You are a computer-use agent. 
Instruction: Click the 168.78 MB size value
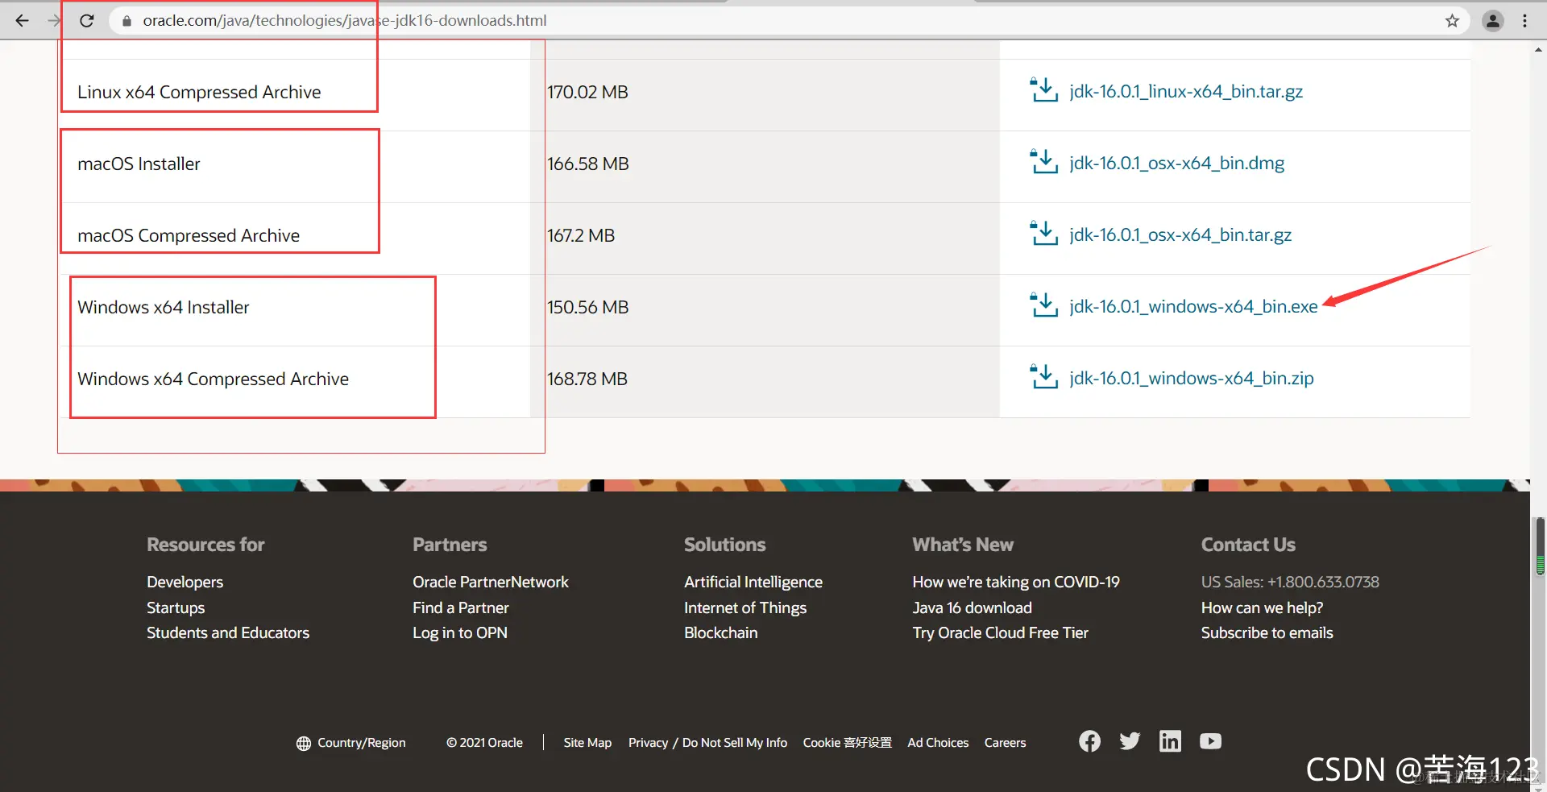coord(587,379)
